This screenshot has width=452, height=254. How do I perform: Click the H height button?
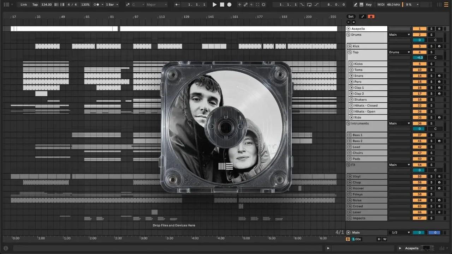[x=379, y=239]
